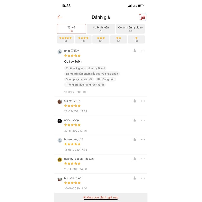Switch to Có hình ảnh / video tab

pos(130,29)
